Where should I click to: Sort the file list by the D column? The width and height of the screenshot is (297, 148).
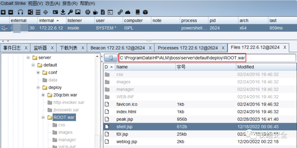pyautogui.click(x=109, y=67)
